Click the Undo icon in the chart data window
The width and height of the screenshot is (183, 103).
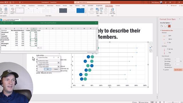coord(4,23)
